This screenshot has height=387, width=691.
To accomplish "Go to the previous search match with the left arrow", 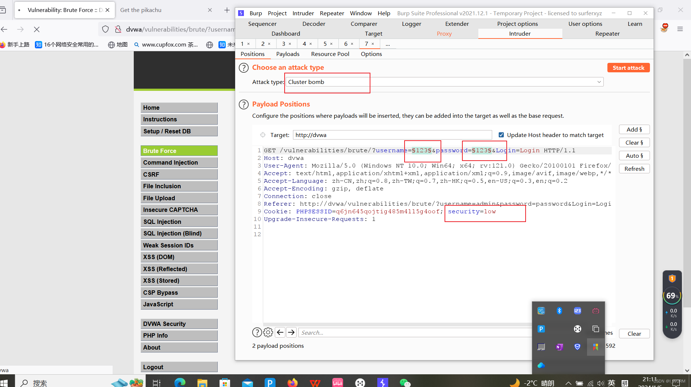I will click(280, 332).
